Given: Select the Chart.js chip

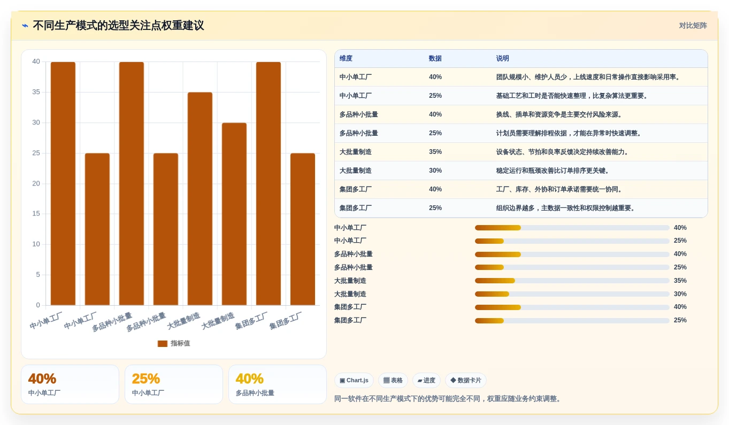Looking at the screenshot, I should click(354, 381).
